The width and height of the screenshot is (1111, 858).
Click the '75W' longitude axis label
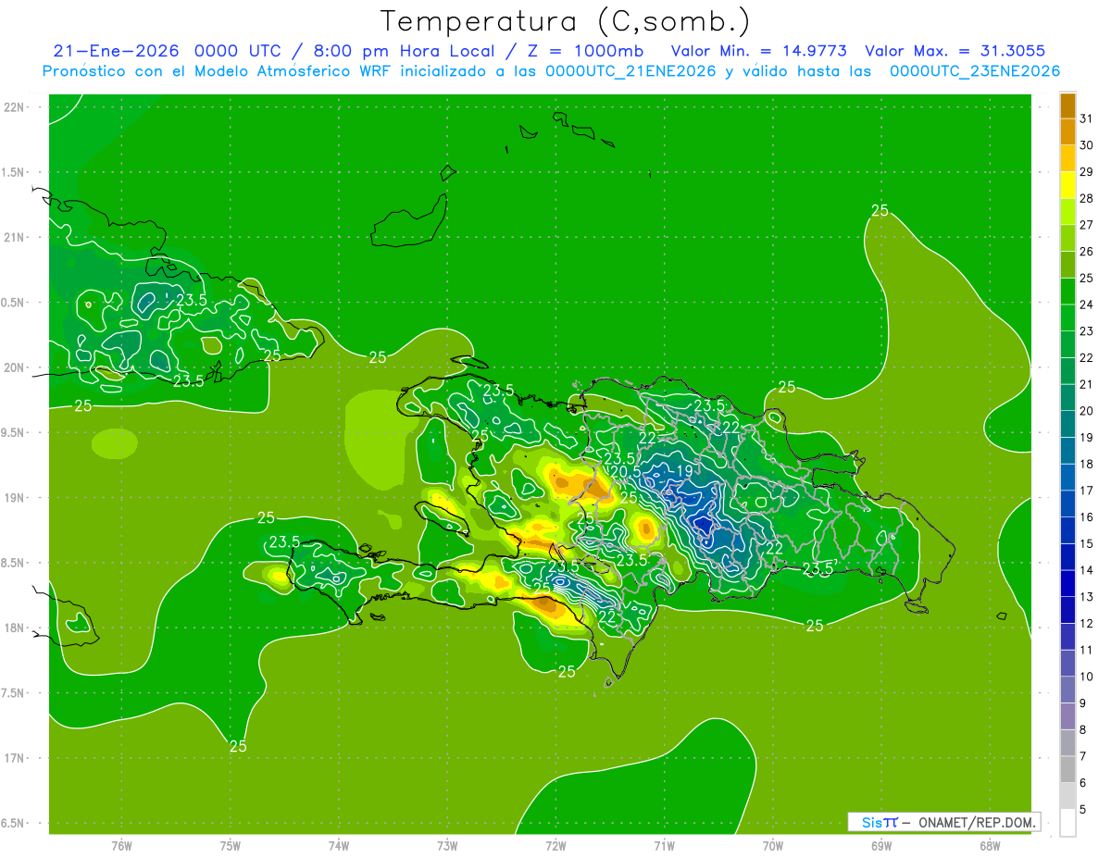(230, 846)
